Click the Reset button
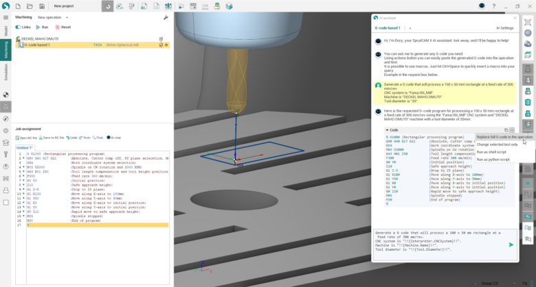536x287 pixels. pos(63,27)
